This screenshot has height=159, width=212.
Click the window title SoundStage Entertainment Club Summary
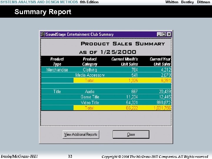[79, 34]
